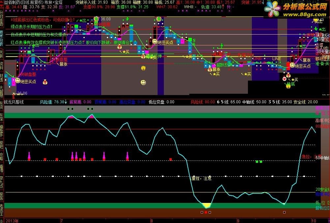Click money bag icon left of 暴涨 under 超跌反弹
The width and height of the screenshot is (330, 223).
[210, 69]
